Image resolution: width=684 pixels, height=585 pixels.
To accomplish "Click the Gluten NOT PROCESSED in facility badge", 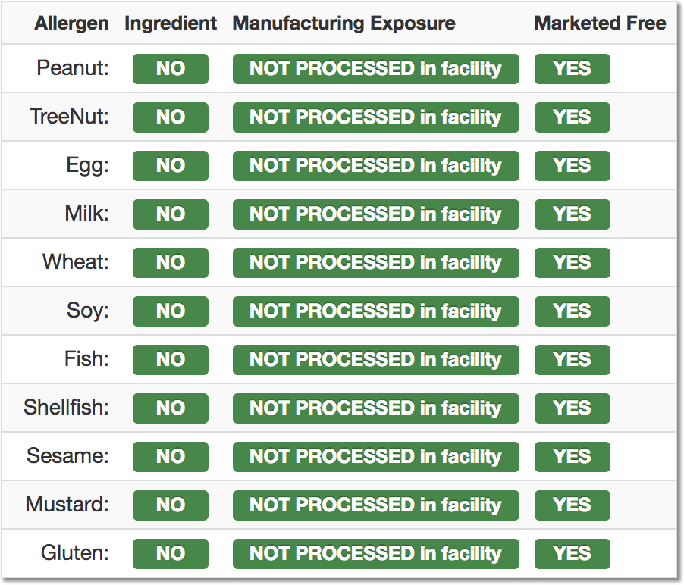I will point(376,554).
